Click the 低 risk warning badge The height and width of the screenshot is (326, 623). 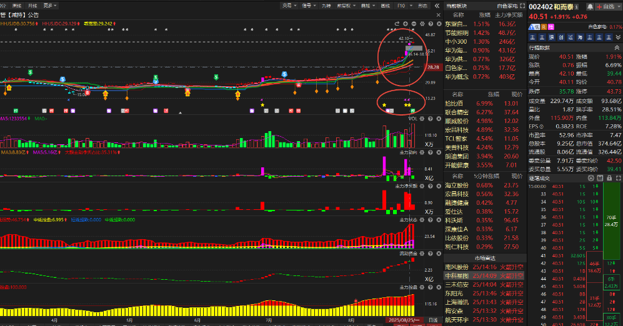point(534,27)
